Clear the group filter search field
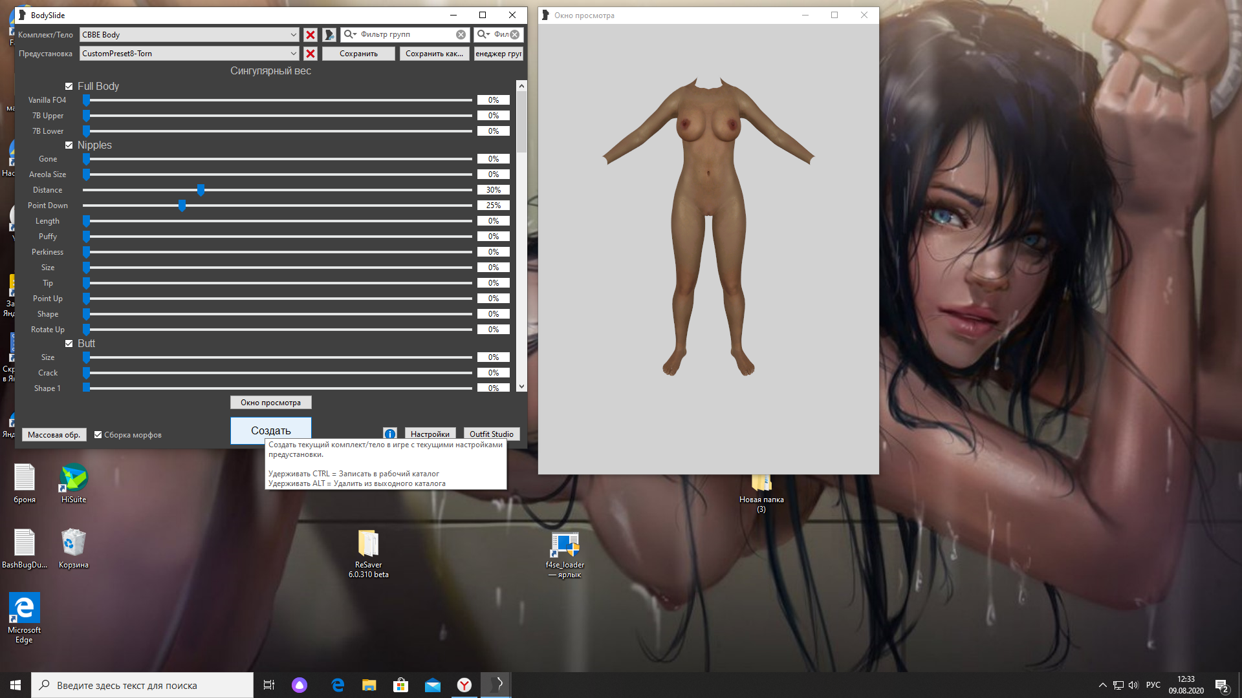The height and width of the screenshot is (698, 1242). click(x=461, y=35)
